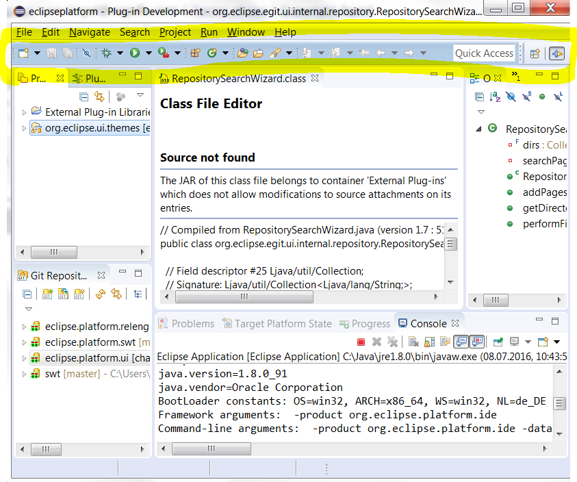Terminate the running launch with red square
The width and height of the screenshot is (577, 482).
(x=361, y=342)
